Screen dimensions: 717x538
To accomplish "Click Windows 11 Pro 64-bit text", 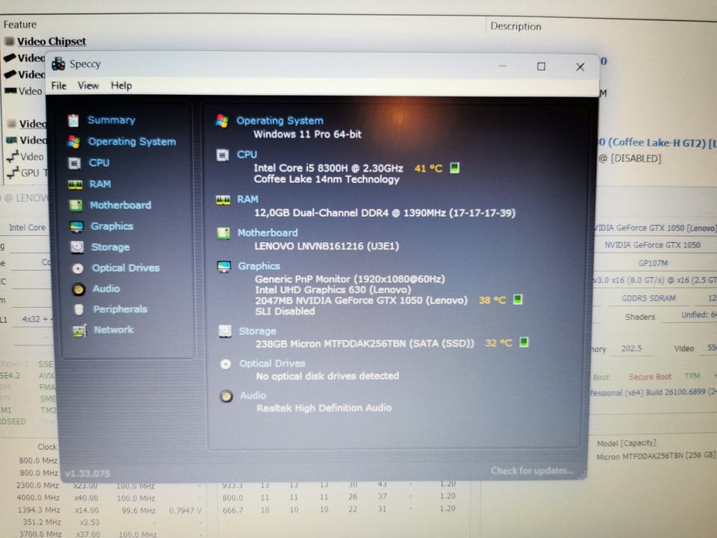I will (307, 134).
